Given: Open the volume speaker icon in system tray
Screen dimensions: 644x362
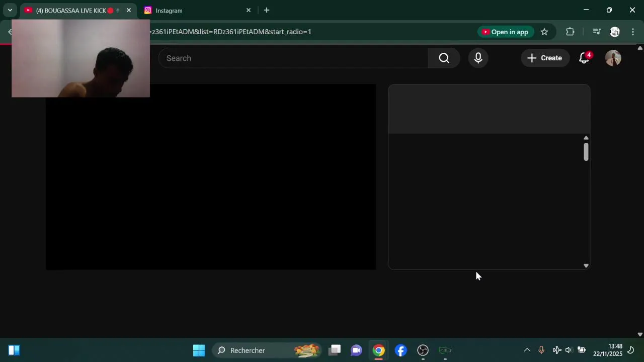Looking at the screenshot, I should [569, 350].
